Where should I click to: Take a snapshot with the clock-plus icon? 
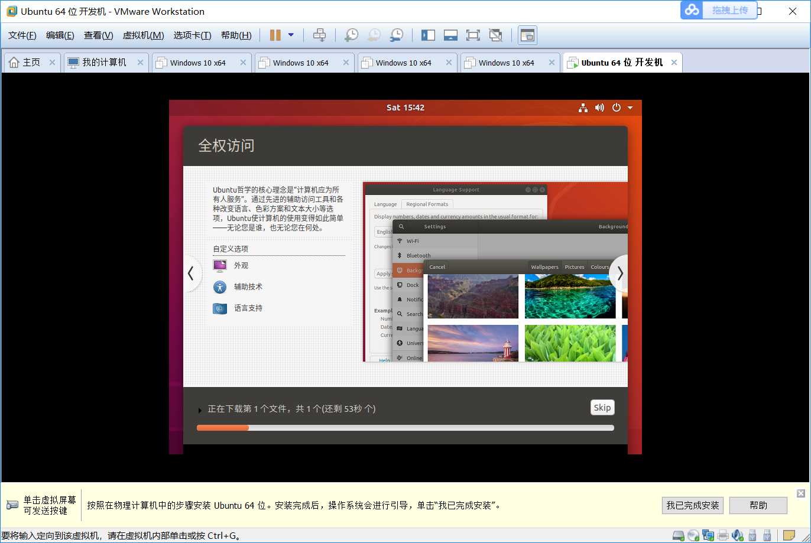(x=351, y=35)
